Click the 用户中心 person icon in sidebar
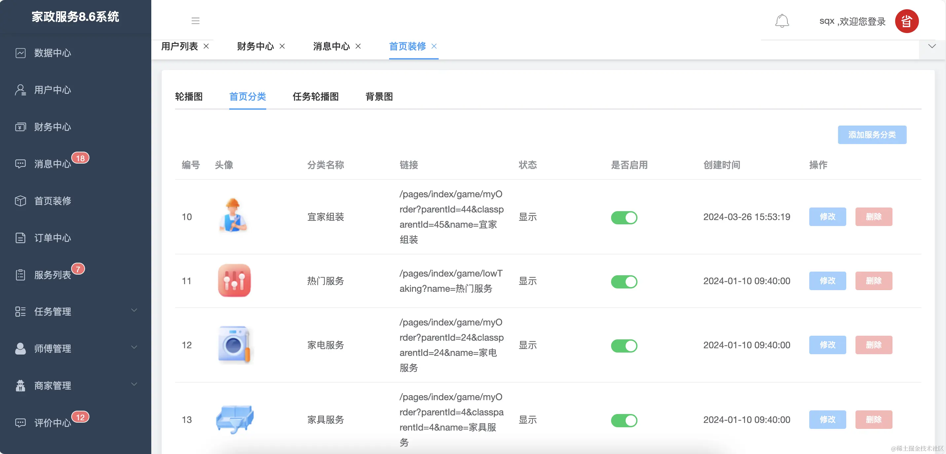 pos(20,90)
